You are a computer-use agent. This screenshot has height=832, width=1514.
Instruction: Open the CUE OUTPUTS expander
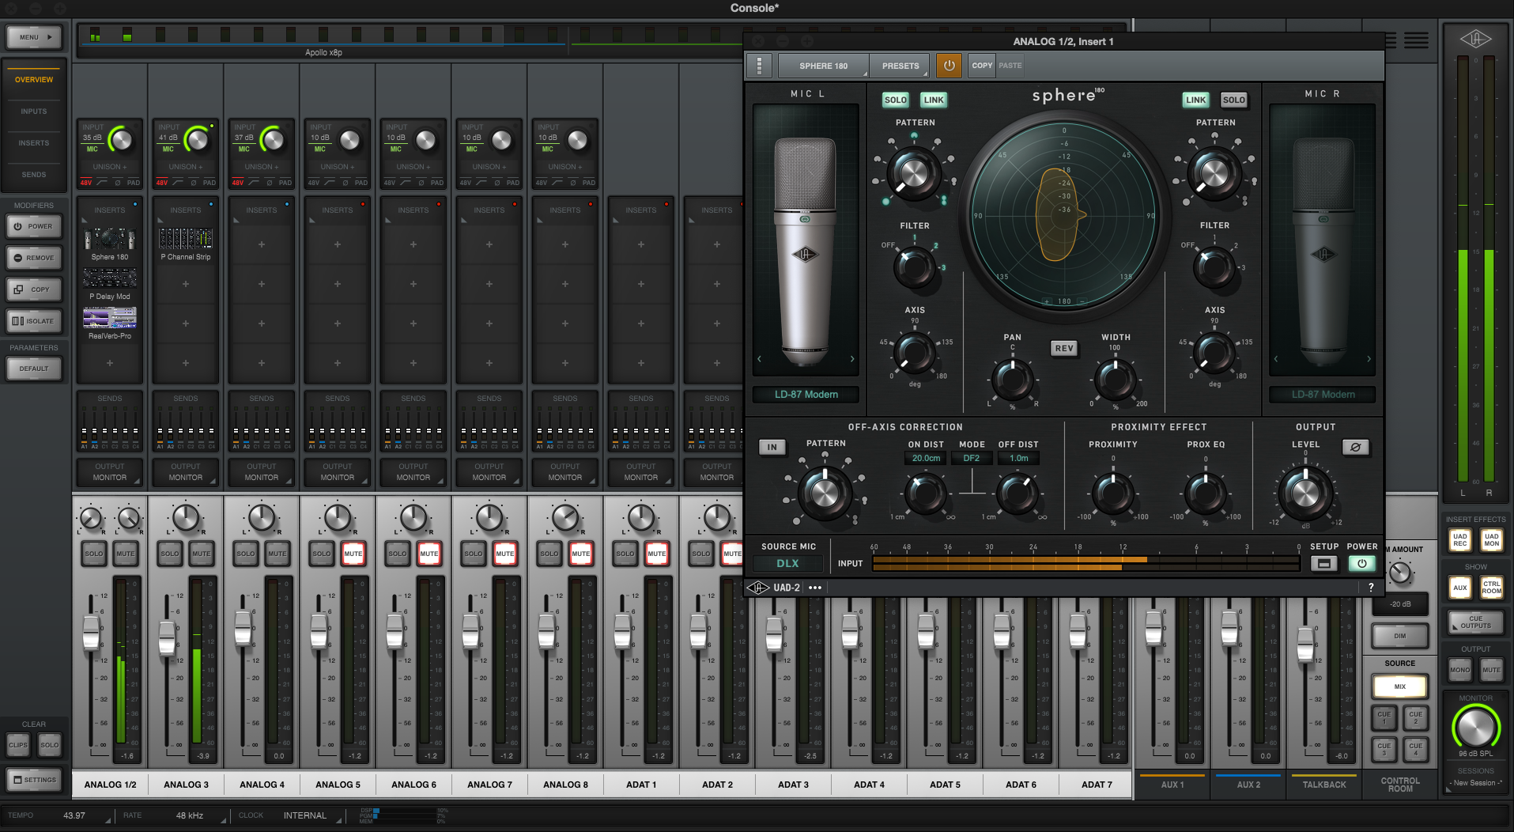coord(1475,622)
